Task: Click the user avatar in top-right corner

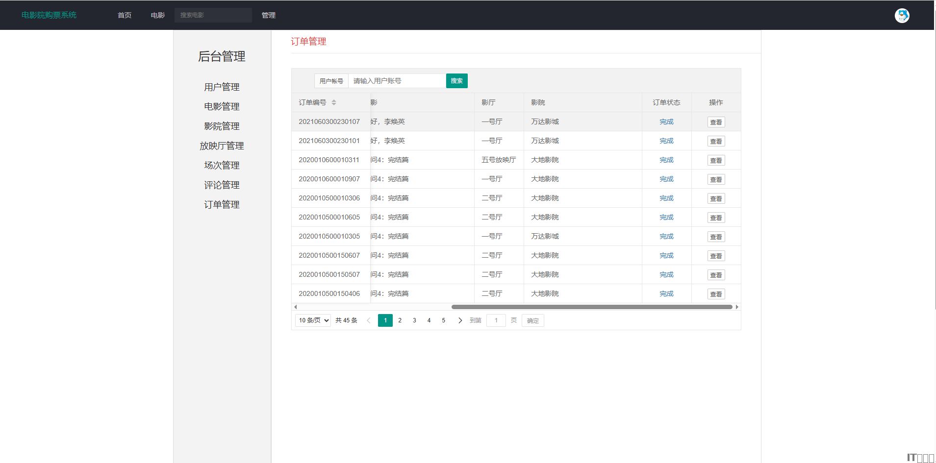Action: (x=902, y=16)
